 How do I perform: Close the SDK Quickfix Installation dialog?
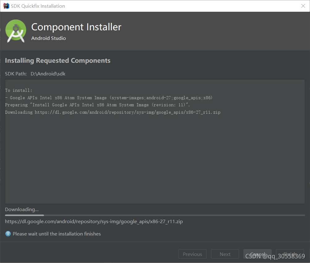pyautogui.click(x=303, y=6)
